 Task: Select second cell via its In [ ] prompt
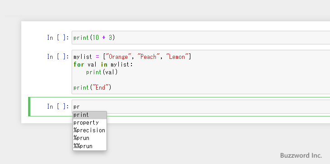(x=58, y=57)
